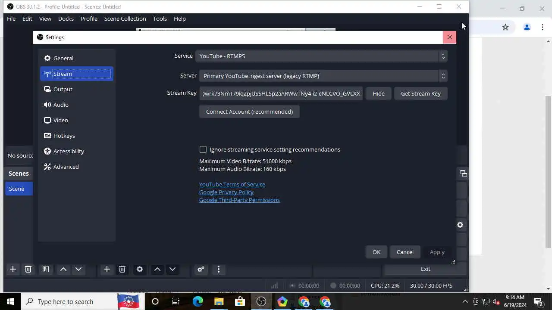Open Windows Start menu
The width and height of the screenshot is (552, 310).
coord(10,301)
